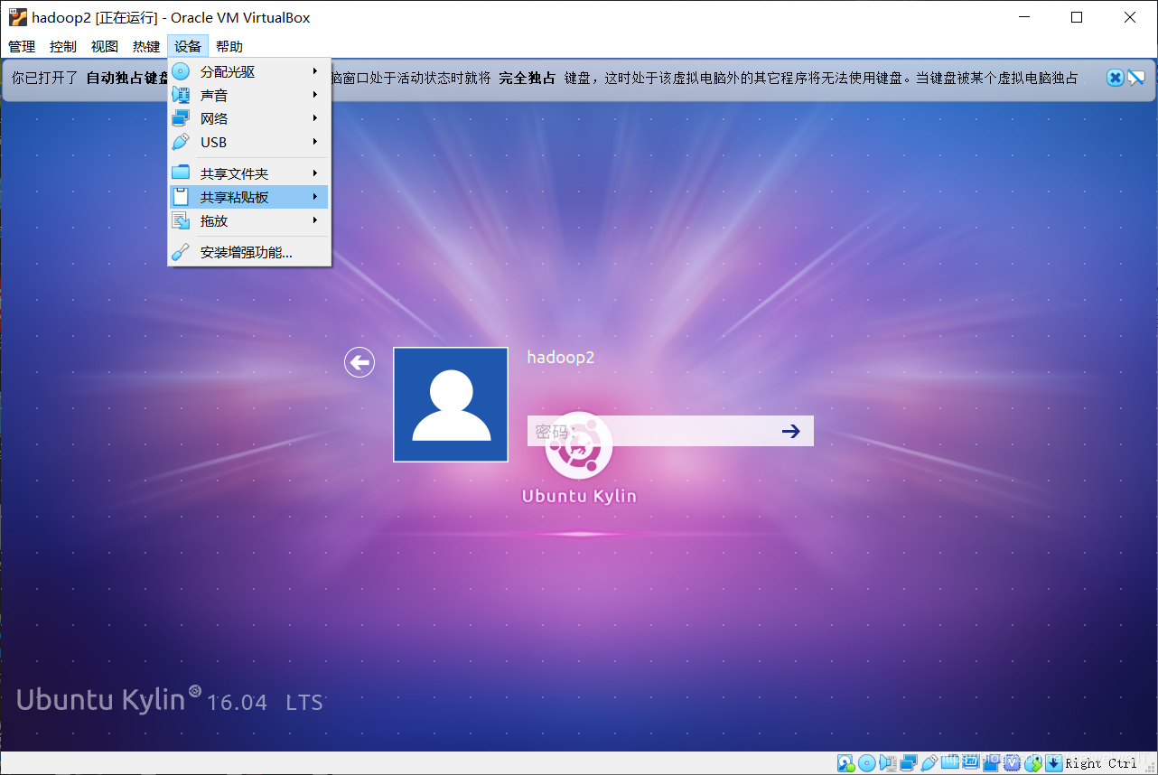This screenshot has height=775, width=1158.
Task: Click the USB plug icon in the menu
Action: (182, 142)
